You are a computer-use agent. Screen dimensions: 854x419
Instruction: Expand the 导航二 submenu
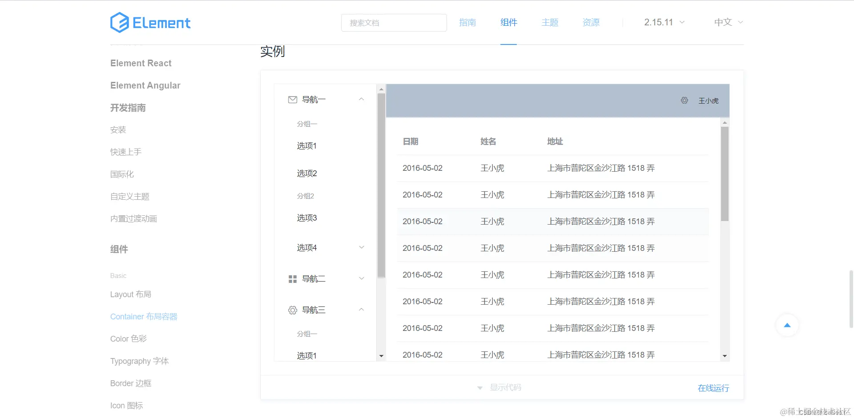362,278
